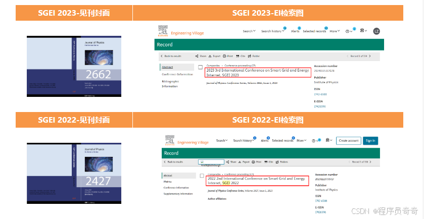
Task: Click Create account button
Action: [x=349, y=141]
